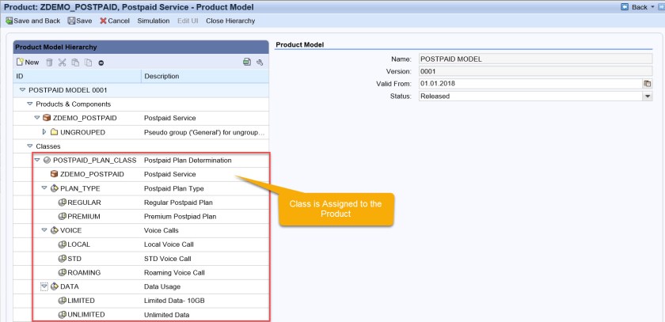This screenshot has width=665, height=322.
Task: Cancel the product model changes
Action: [x=115, y=21]
